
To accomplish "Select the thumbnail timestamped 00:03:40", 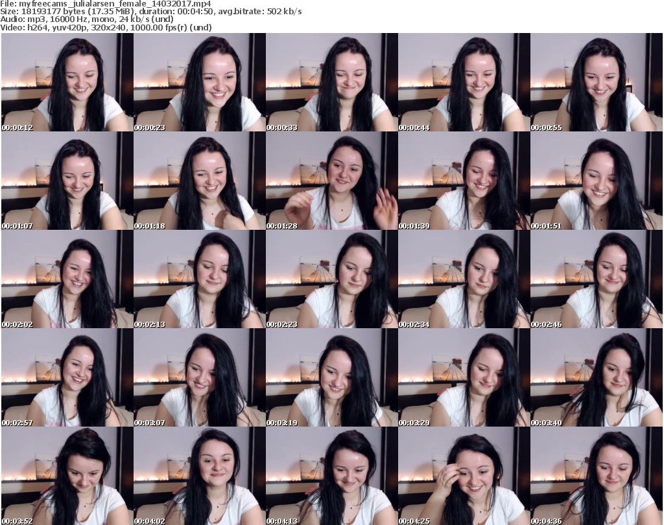I will 597,377.
